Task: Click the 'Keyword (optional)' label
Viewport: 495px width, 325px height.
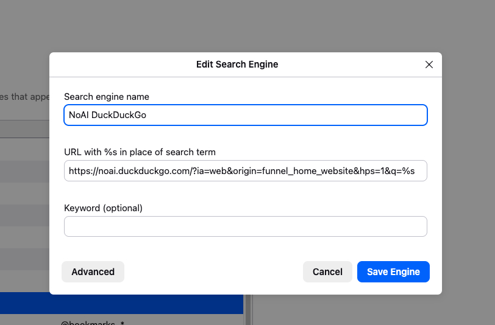Action: tap(103, 208)
